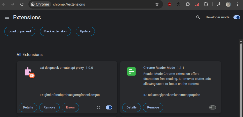Image resolution: width=243 pixels, height=117 pixels.
Task: Open the gray circle extension icon
Action: (188, 4)
